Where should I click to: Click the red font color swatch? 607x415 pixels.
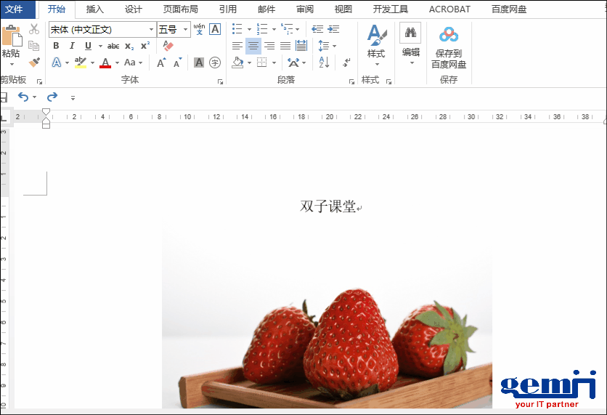pos(105,63)
